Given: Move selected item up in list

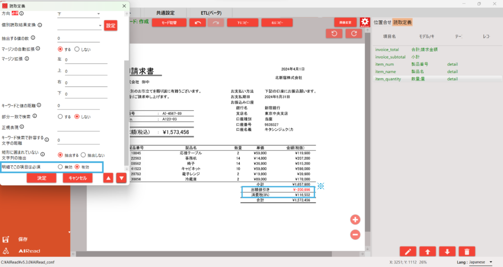Looking at the screenshot, I should pos(427,252).
